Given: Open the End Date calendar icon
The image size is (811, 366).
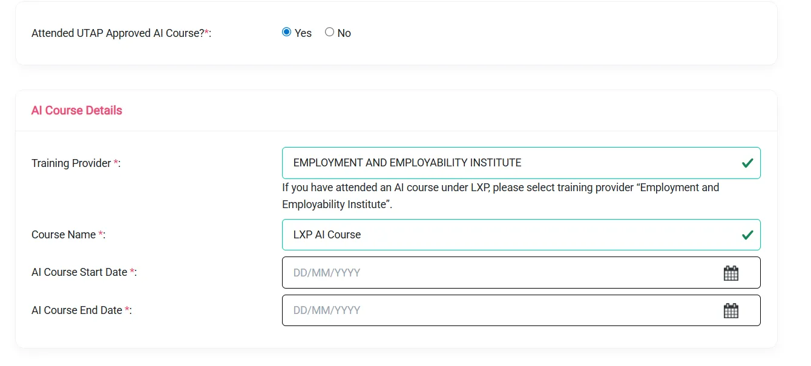Looking at the screenshot, I should point(731,310).
